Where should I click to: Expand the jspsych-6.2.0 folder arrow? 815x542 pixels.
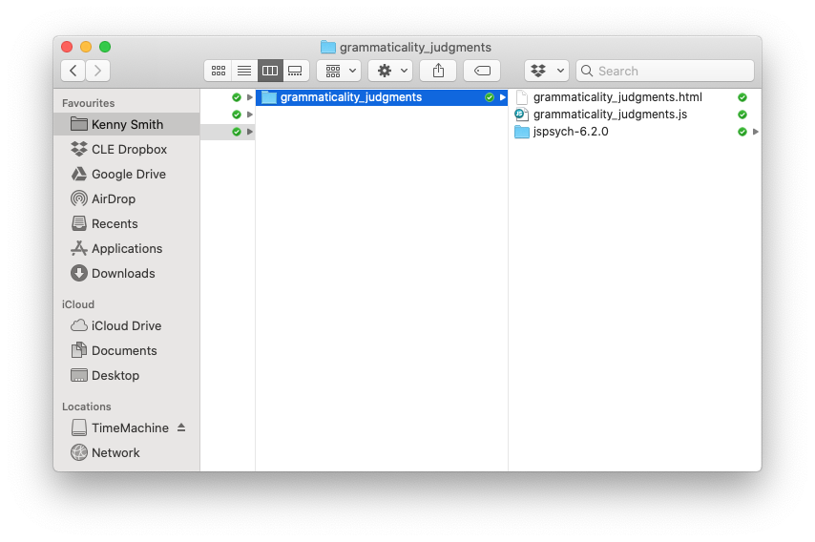(756, 132)
